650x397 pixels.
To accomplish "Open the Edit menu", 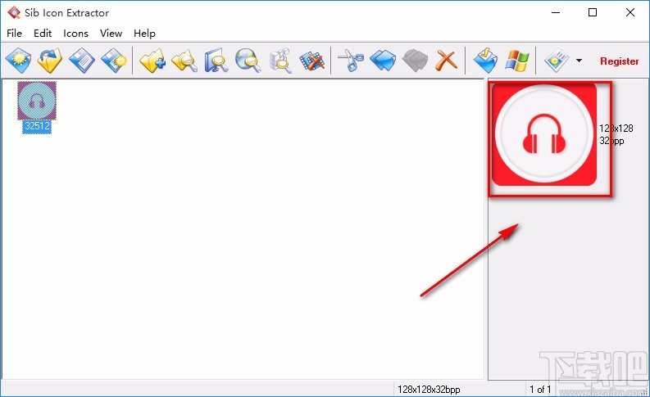I will coord(43,33).
